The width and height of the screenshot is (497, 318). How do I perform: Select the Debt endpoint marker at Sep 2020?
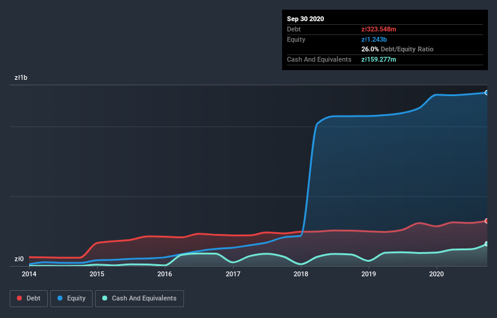pyautogui.click(x=487, y=221)
